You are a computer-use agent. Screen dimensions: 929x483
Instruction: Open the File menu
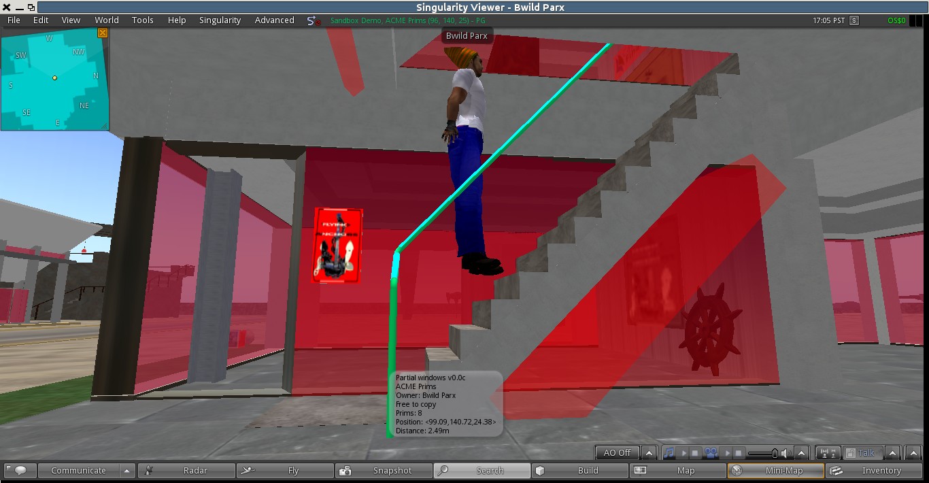coord(14,20)
